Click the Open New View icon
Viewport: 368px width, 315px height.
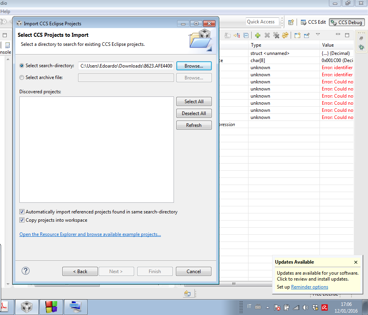pyautogui.click(x=297, y=35)
